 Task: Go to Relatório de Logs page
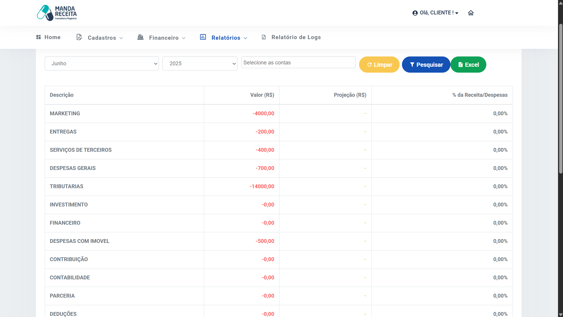point(296,37)
